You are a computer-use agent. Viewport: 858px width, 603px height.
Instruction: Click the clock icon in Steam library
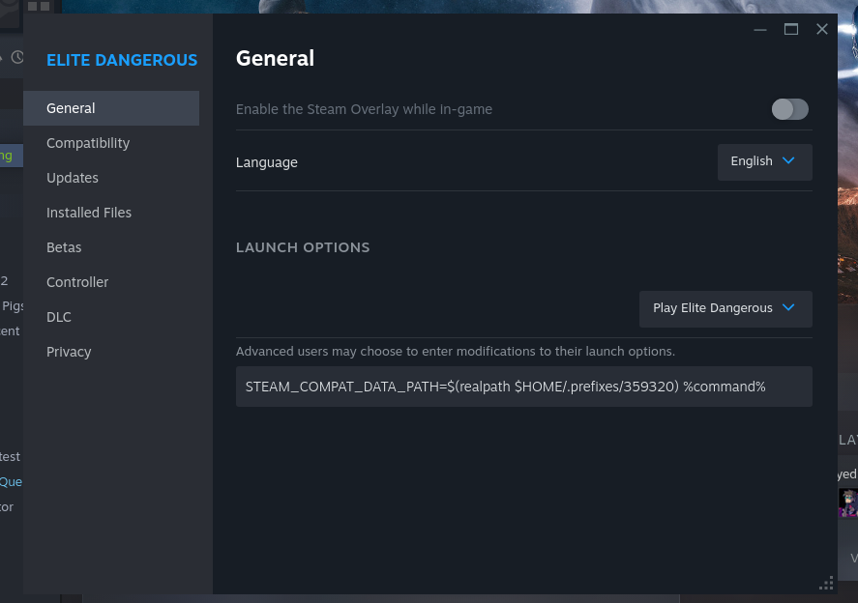coord(17,57)
